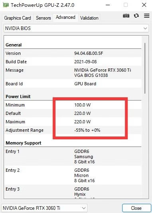Image resolution: width=152 pixels, height=213 pixels.
Task: Click the Default power limit 220.0 W row
Action: [x=73, y=113]
